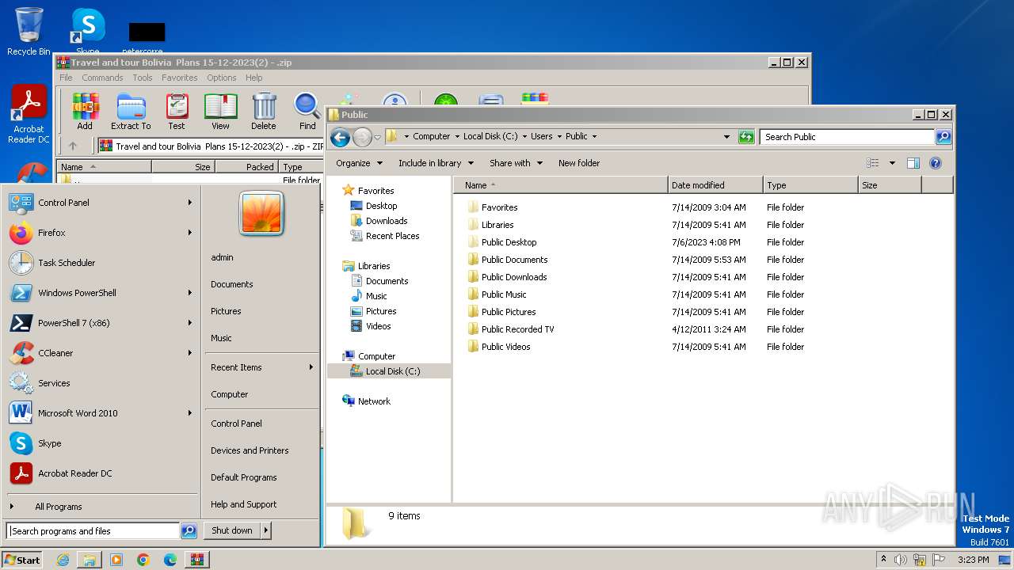Open Default Programs in Start menu
1014x570 pixels.
coord(243,477)
